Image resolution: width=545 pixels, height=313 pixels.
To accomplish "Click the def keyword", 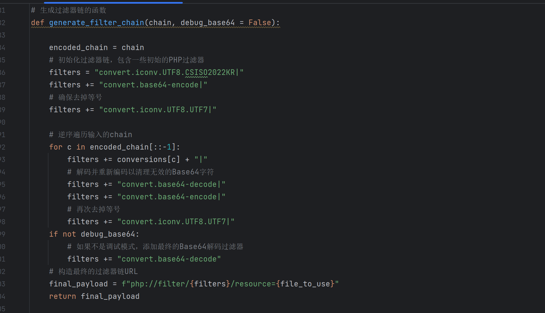I will [x=37, y=23].
